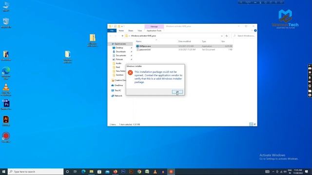Open the notification center

(x=307, y=172)
